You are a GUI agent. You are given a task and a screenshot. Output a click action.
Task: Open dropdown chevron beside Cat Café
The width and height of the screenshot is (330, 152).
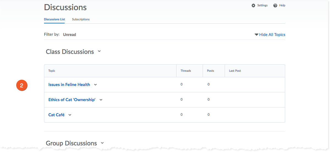(70, 115)
